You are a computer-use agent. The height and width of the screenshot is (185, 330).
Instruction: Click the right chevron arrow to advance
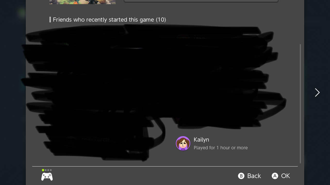click(317, 92)
